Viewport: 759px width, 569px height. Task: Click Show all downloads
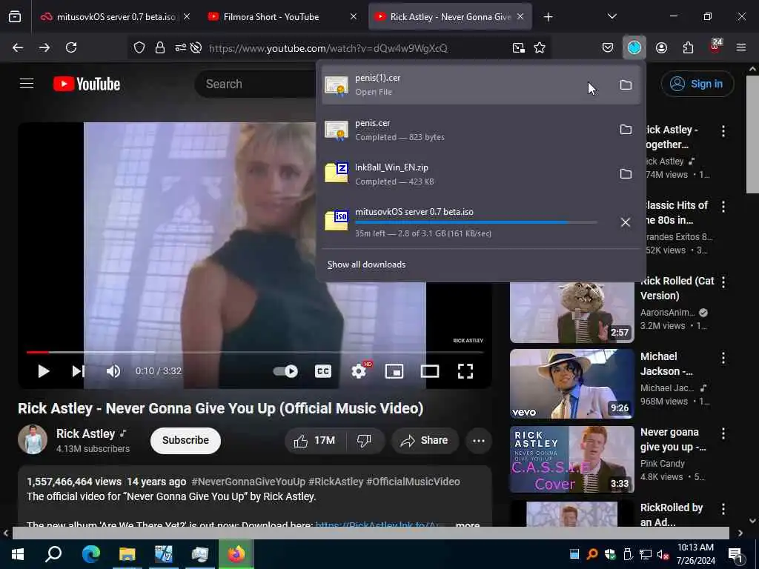point(366,264)
